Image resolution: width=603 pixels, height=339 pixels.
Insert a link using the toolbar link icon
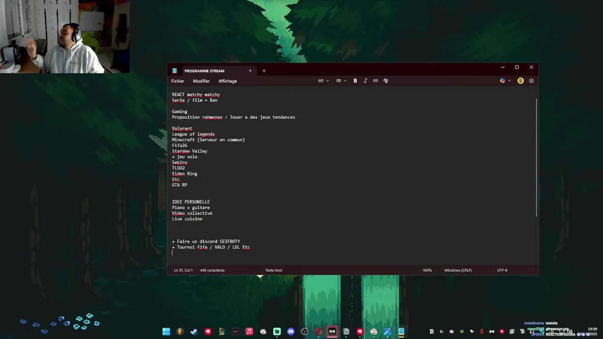click(x=375, y=81)
